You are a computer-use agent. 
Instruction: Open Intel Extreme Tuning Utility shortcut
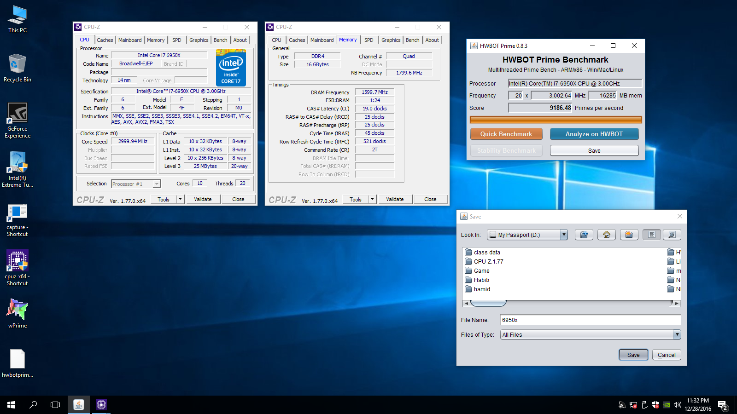coord(18,169)
